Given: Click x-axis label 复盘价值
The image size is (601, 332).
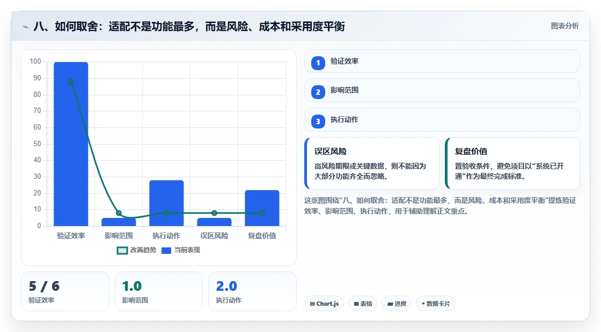Looking at the screenshot, I should 262,236.
